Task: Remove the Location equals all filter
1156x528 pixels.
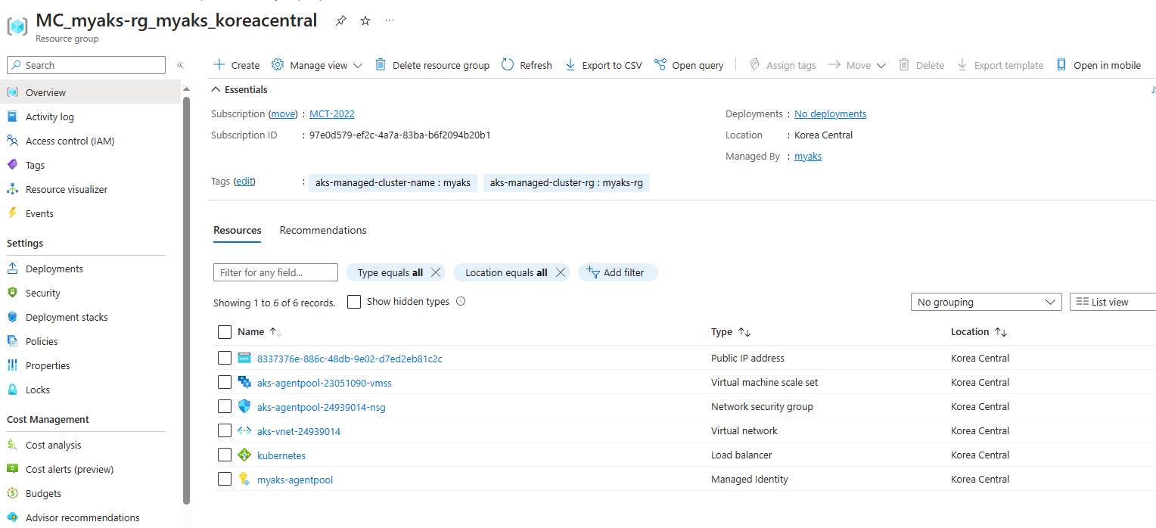Action: point(560,272)
